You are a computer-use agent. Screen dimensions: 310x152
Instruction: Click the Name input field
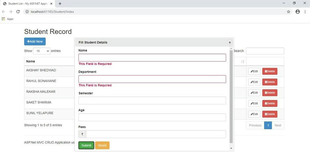click(x=152, y=58)
